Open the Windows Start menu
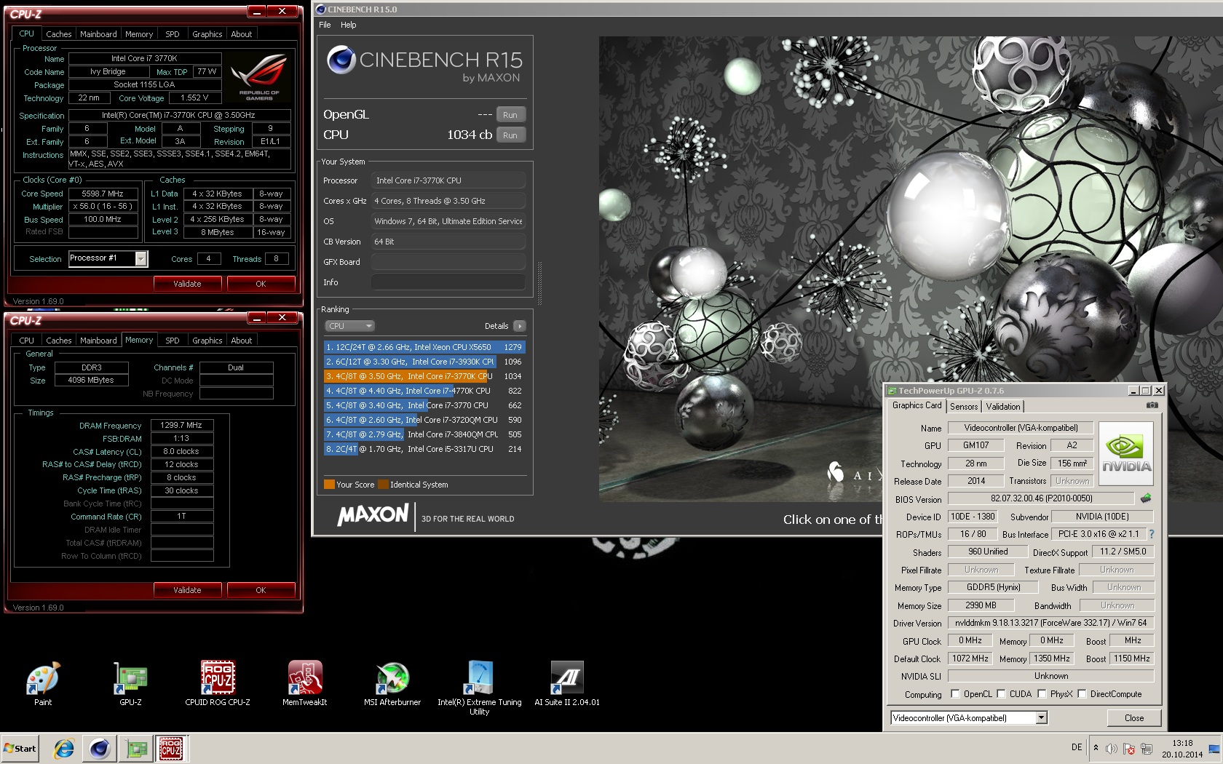Image resolution: width=1223 pixels, height=764 pixels. [20, 748]
